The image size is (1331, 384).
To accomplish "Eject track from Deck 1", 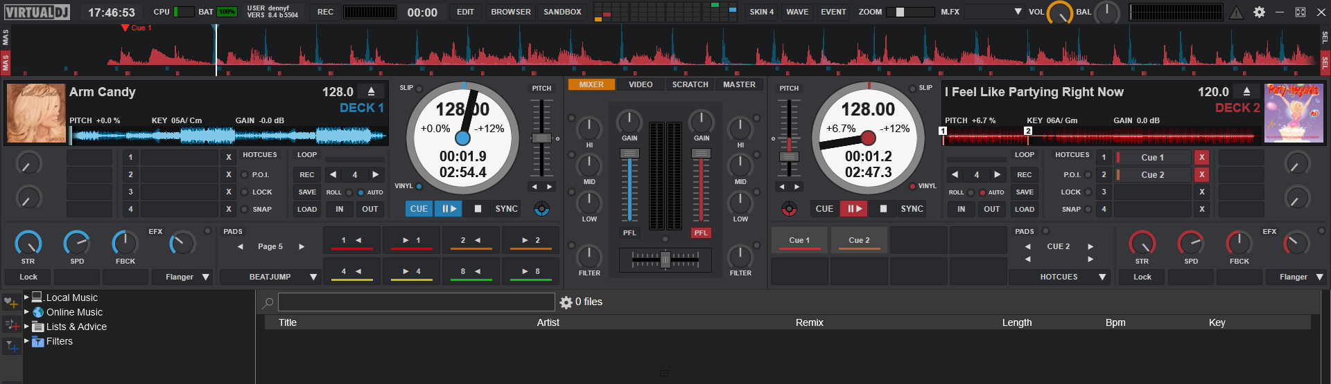I will pyautogui.click(x=371, y=91).
